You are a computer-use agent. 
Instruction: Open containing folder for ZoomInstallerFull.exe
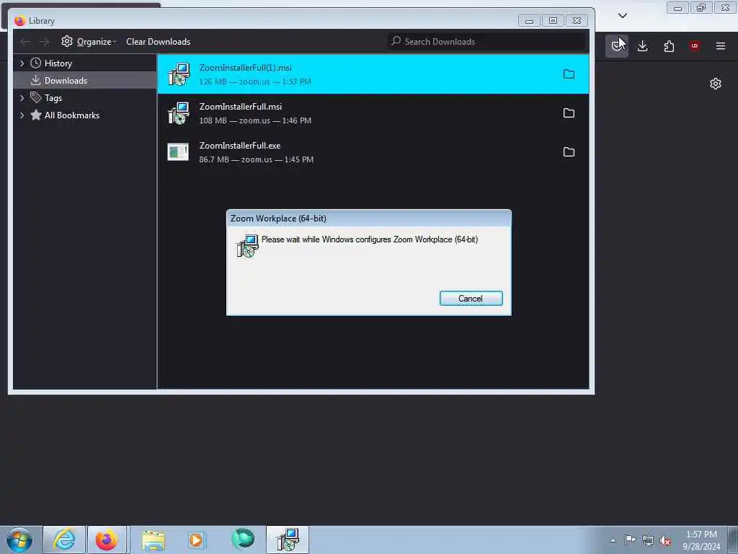point(569,151)
